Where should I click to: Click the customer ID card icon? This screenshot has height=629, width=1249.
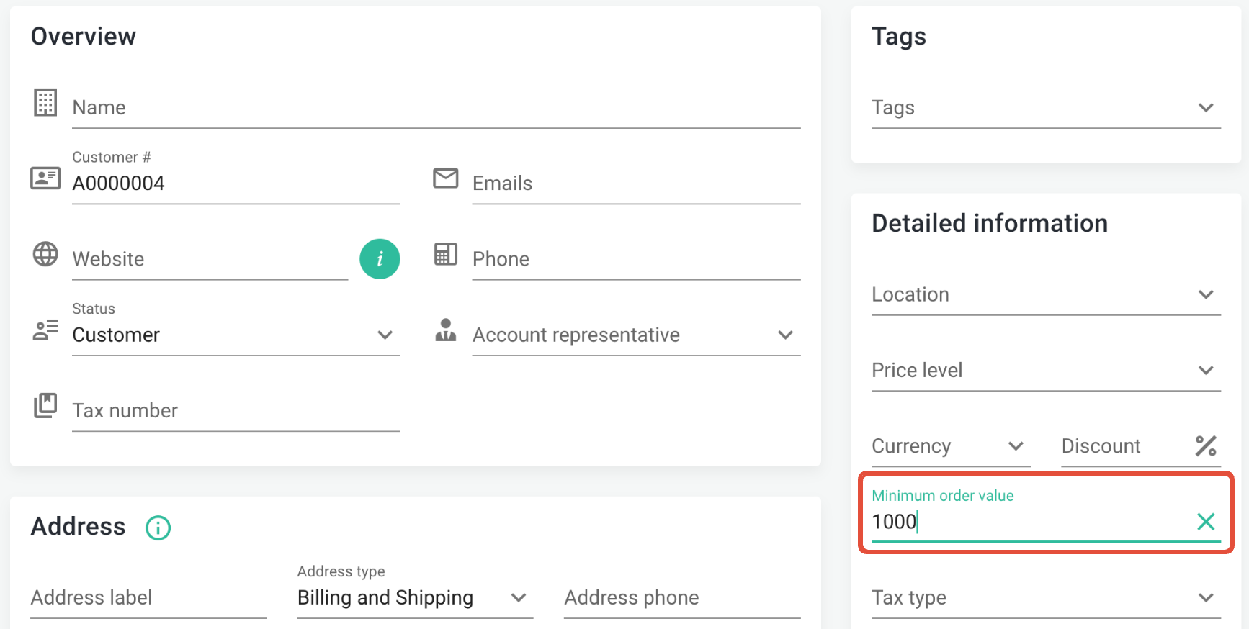[45, 178]
